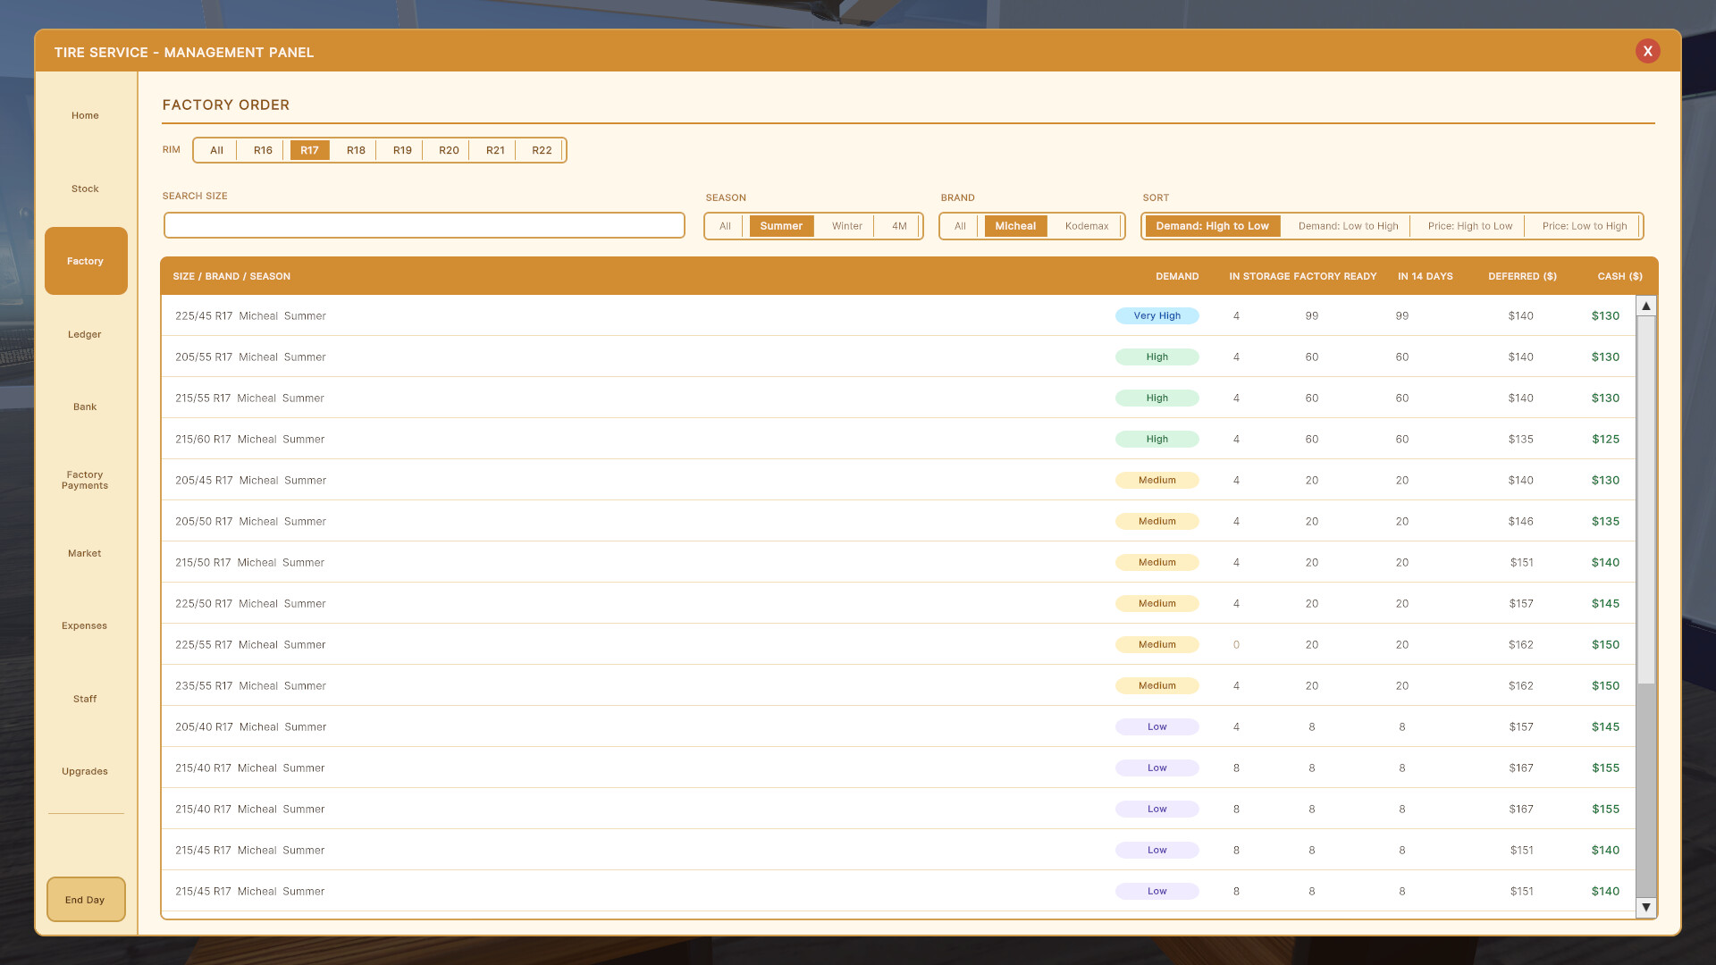The width and height of the screenshot is (1716, 965).
Task: Set season filter to All
Action: click(x=725, y=226)
